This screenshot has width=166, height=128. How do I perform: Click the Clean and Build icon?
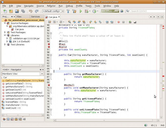[74, 11]
